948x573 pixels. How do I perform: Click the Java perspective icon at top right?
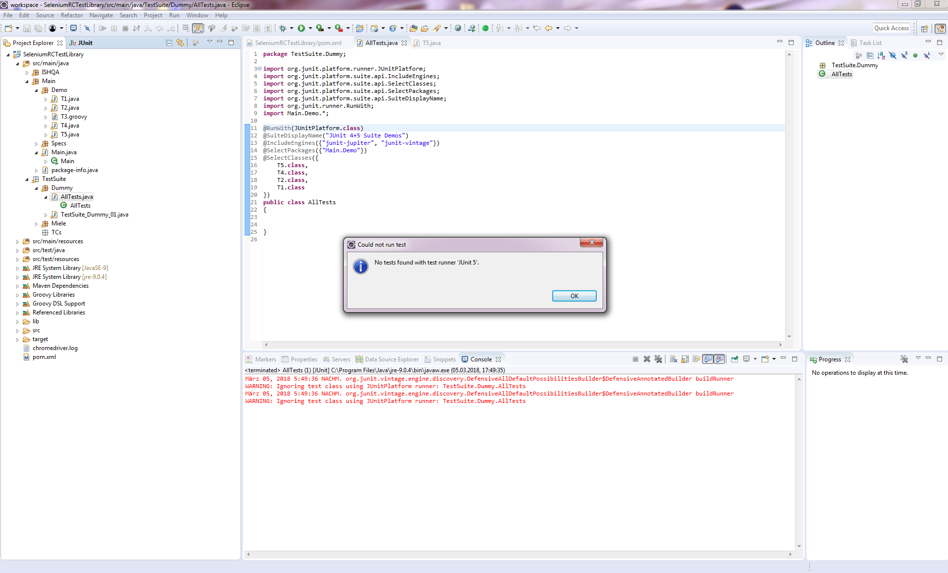point(940,28)
